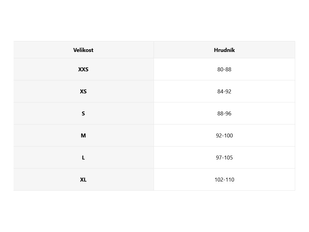Click the 102-110 chest measurement
Viewport: 309px width, 232px height.
click(x=224, y=180)
